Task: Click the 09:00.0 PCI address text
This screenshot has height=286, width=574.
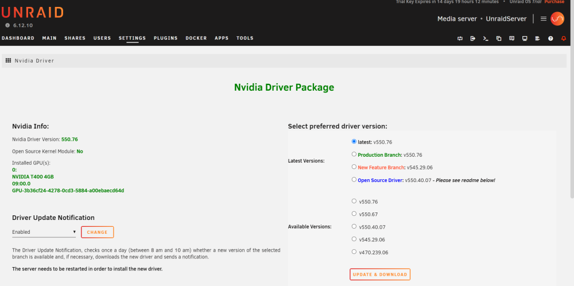Action: (x=21, y=183)
